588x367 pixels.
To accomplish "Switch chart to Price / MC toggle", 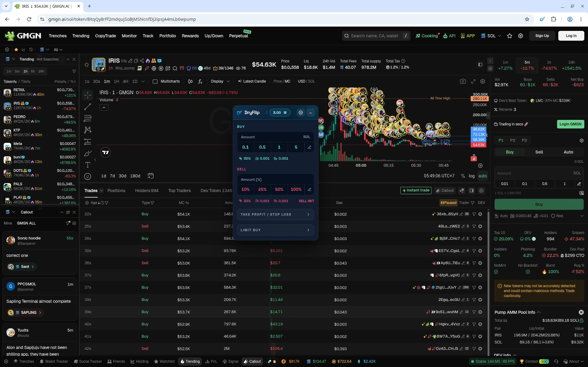I will (282, 81).
